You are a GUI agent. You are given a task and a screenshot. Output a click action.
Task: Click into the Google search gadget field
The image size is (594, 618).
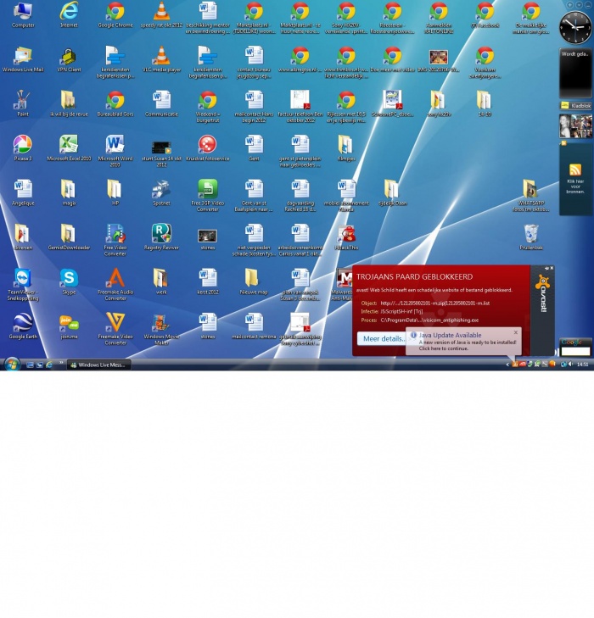click(575, 351)
